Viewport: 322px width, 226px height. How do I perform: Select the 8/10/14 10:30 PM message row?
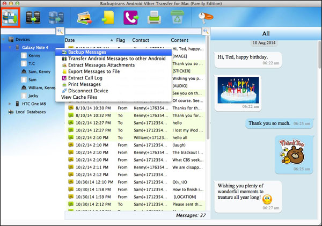point(135,108)
